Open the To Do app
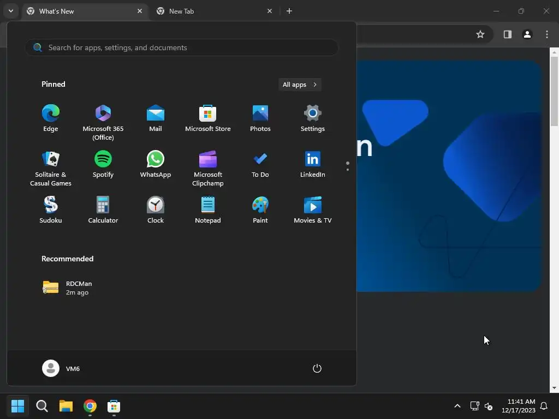The image size is (559, 419). tap(260, 164)
